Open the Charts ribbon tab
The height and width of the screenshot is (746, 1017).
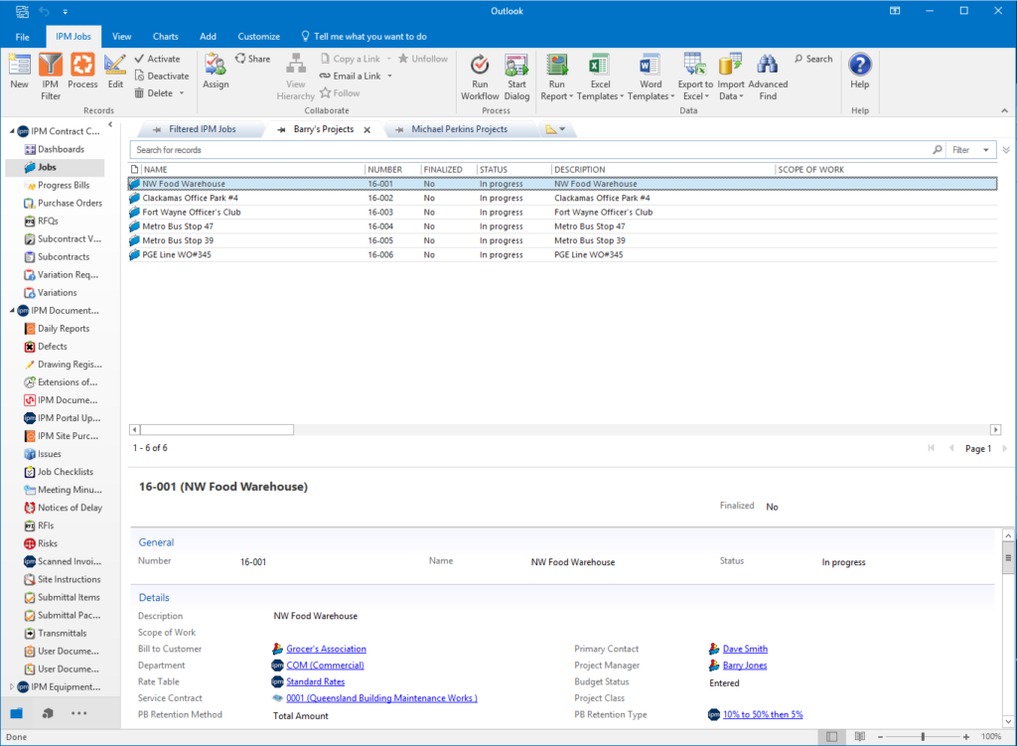tap(165, 36)
